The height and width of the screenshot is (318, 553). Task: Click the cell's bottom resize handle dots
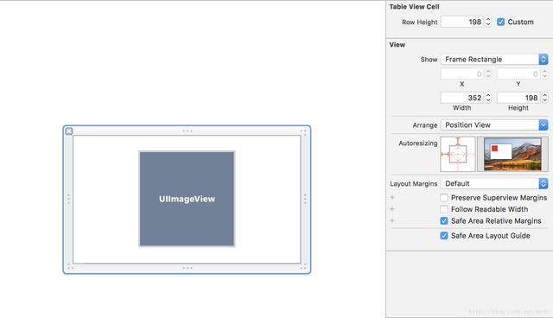(188, 268)
